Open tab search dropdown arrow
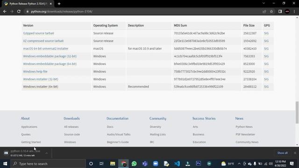The image size is (299, 168). (263, 3)
